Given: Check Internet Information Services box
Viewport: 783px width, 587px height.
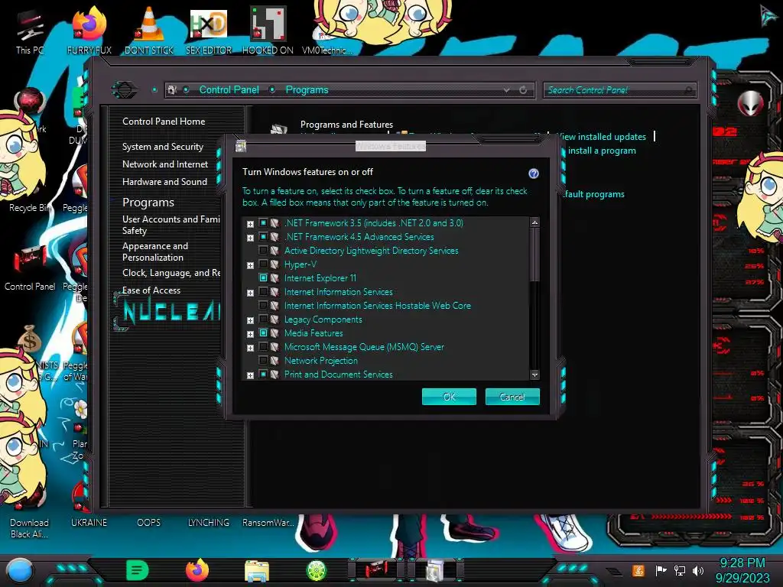Looking at the screenshot, I should pyautogui.click(x=263, y=291).
